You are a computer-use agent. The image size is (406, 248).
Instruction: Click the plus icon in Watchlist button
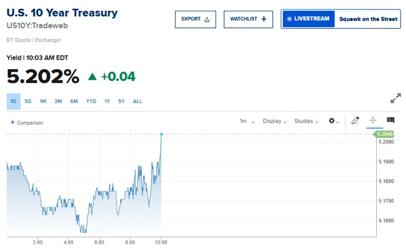point(263,19)
